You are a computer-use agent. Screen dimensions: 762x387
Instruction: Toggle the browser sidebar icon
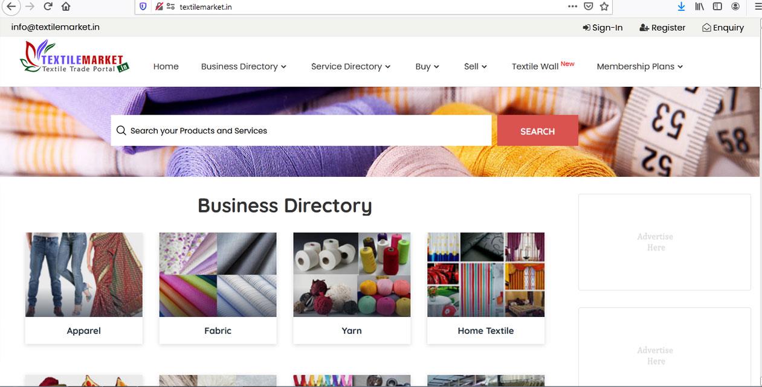[717, 7]
